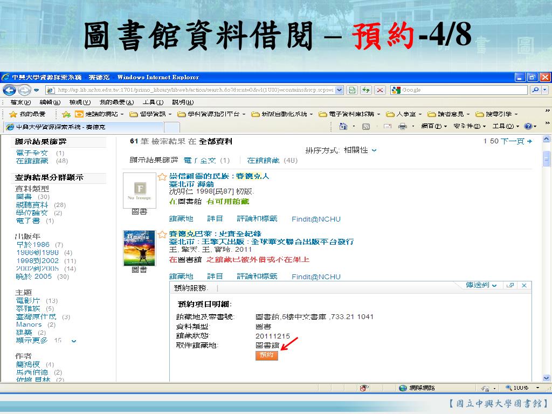Expand 顯示更多 subject list

pyautogui.click(x=46, y=341)
